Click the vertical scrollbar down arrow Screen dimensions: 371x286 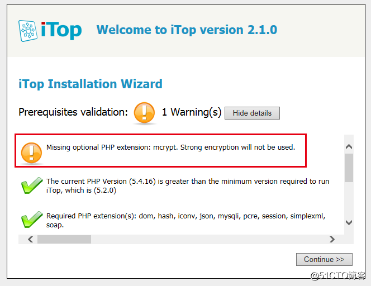tap(349, 222)
